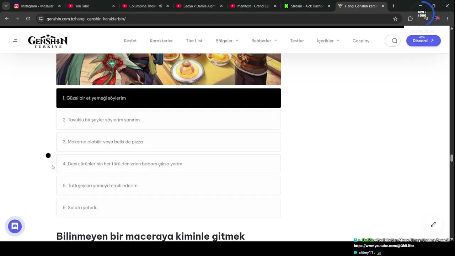
Task: Open the Chrome profile avatar
Action: point(437,19)
